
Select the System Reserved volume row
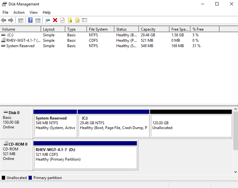click(x=20, y=46)
